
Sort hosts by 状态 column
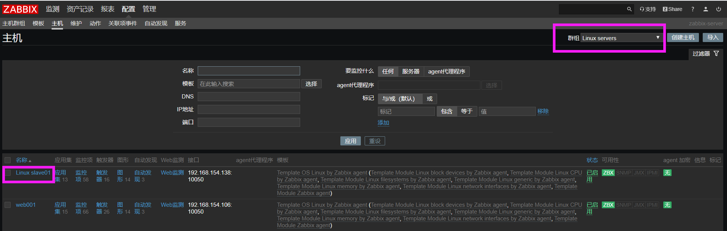click(592, 160)
